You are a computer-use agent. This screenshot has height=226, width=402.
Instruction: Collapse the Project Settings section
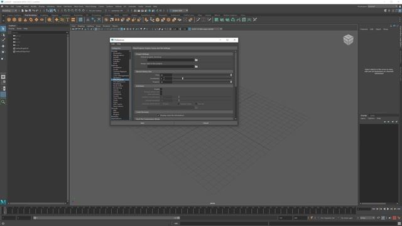pos(184,54)
